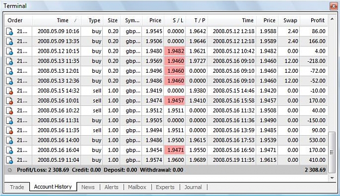Screen dimensions: 340x196
Task: Click the vertical scrollbar thumb
Action: coord(332,153)
